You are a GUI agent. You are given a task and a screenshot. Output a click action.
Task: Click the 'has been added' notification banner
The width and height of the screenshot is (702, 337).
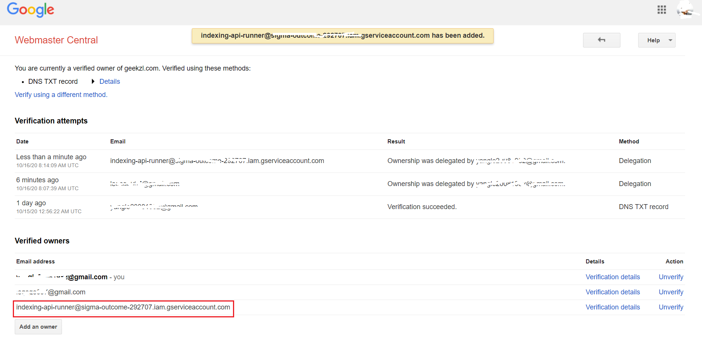point(343,36)
